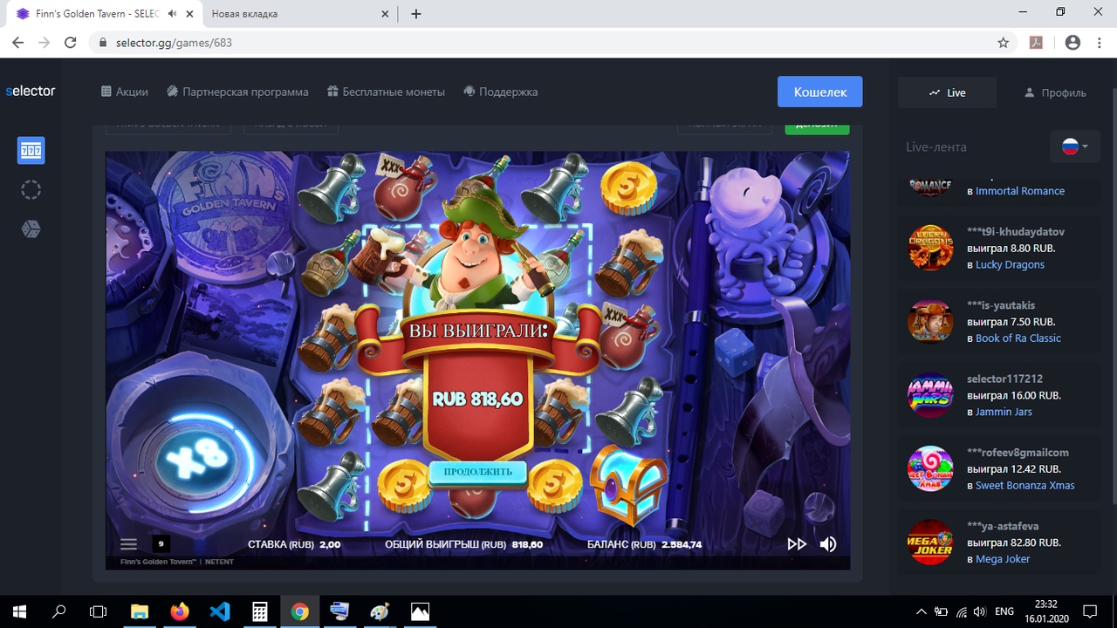
Task: Click the fast-forward quick spin icon
Action: [797, 544]
